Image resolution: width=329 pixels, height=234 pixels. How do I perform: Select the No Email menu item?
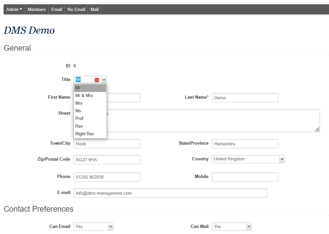click(x=76, y=9)
